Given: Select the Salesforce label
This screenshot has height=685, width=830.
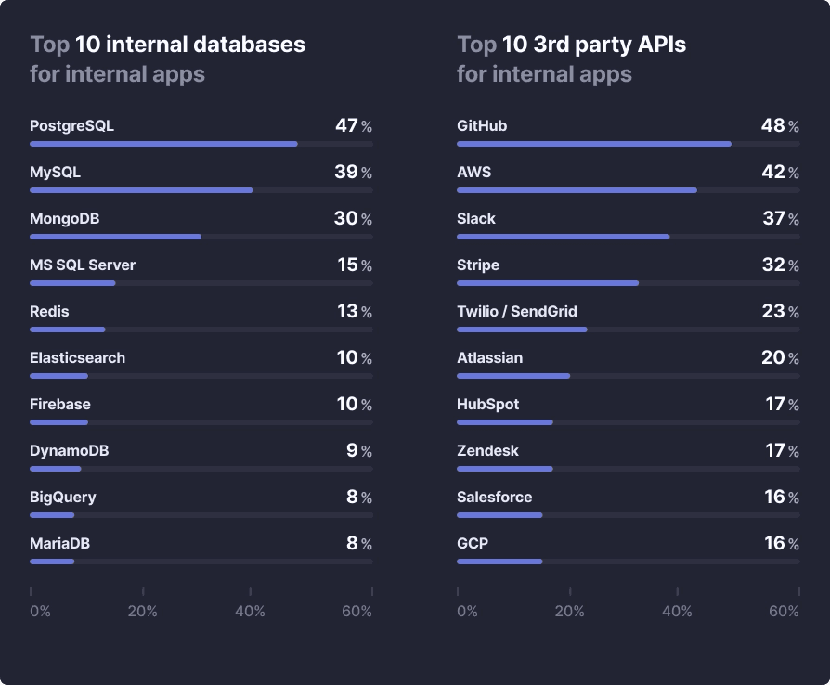Looking at the screenshot, I should pyautogui.click(x=494, y=498).
